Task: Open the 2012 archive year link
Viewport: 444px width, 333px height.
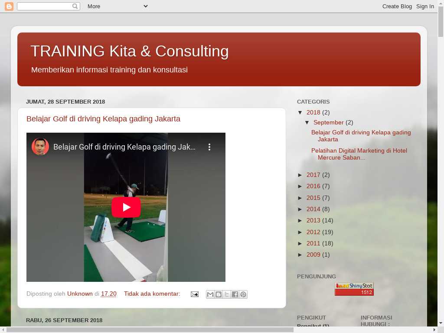Action: pos(313,232)
